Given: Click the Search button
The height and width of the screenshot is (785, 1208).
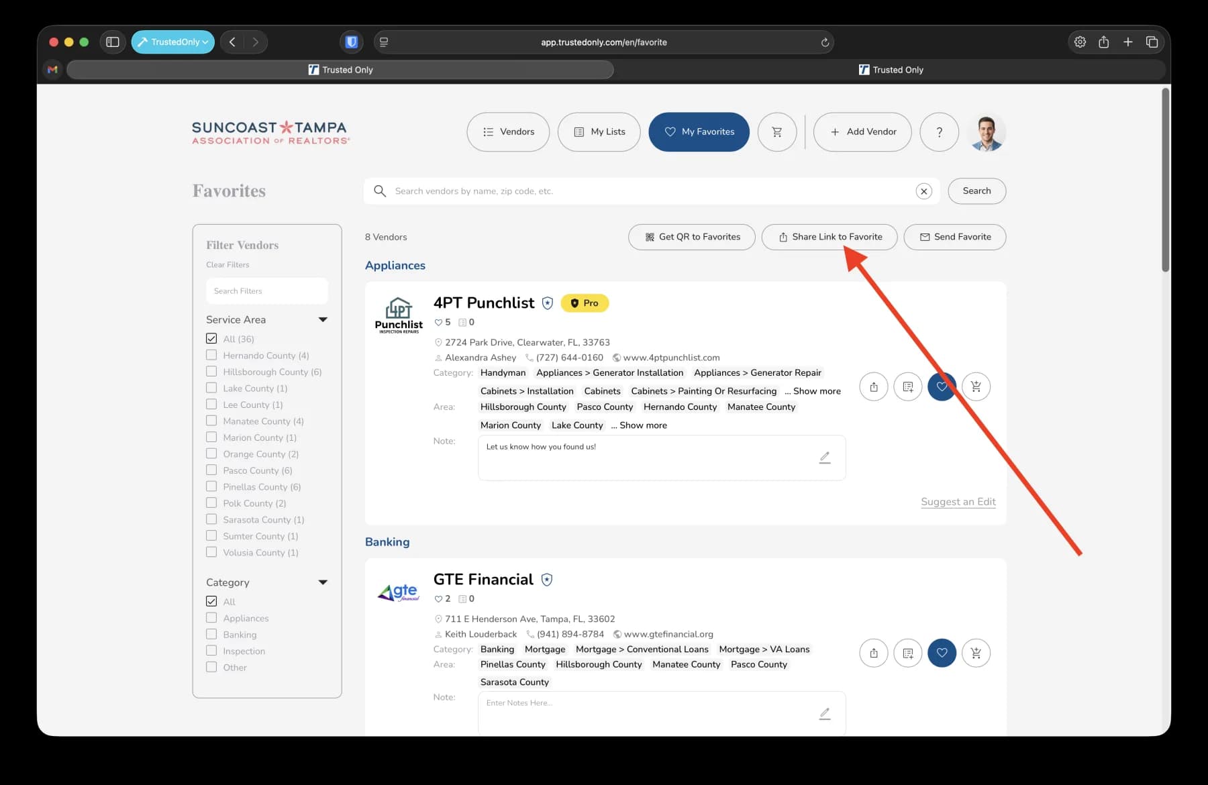Looking at the screenshot, I should pos(976,191).
